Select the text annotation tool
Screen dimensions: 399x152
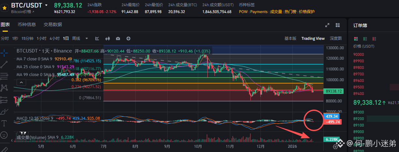4,123
